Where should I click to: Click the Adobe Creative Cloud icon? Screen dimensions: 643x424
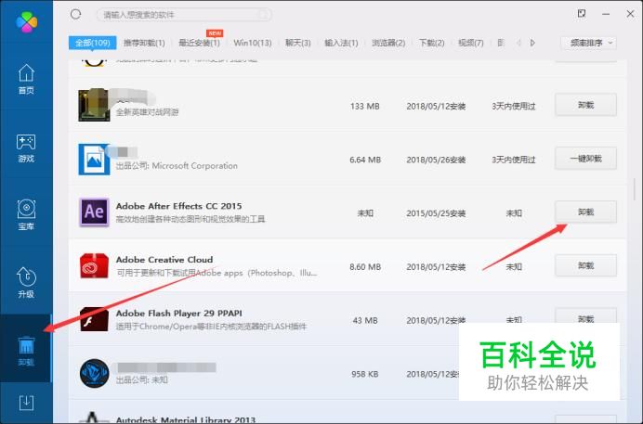tap(94, 265)
